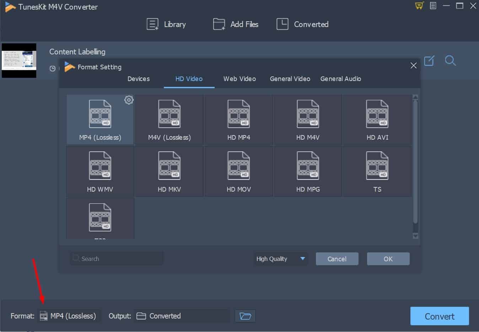Screen dimensions: 479x332
Task: Click the Search field in Format Setting
Action: [x=117, y=258]
